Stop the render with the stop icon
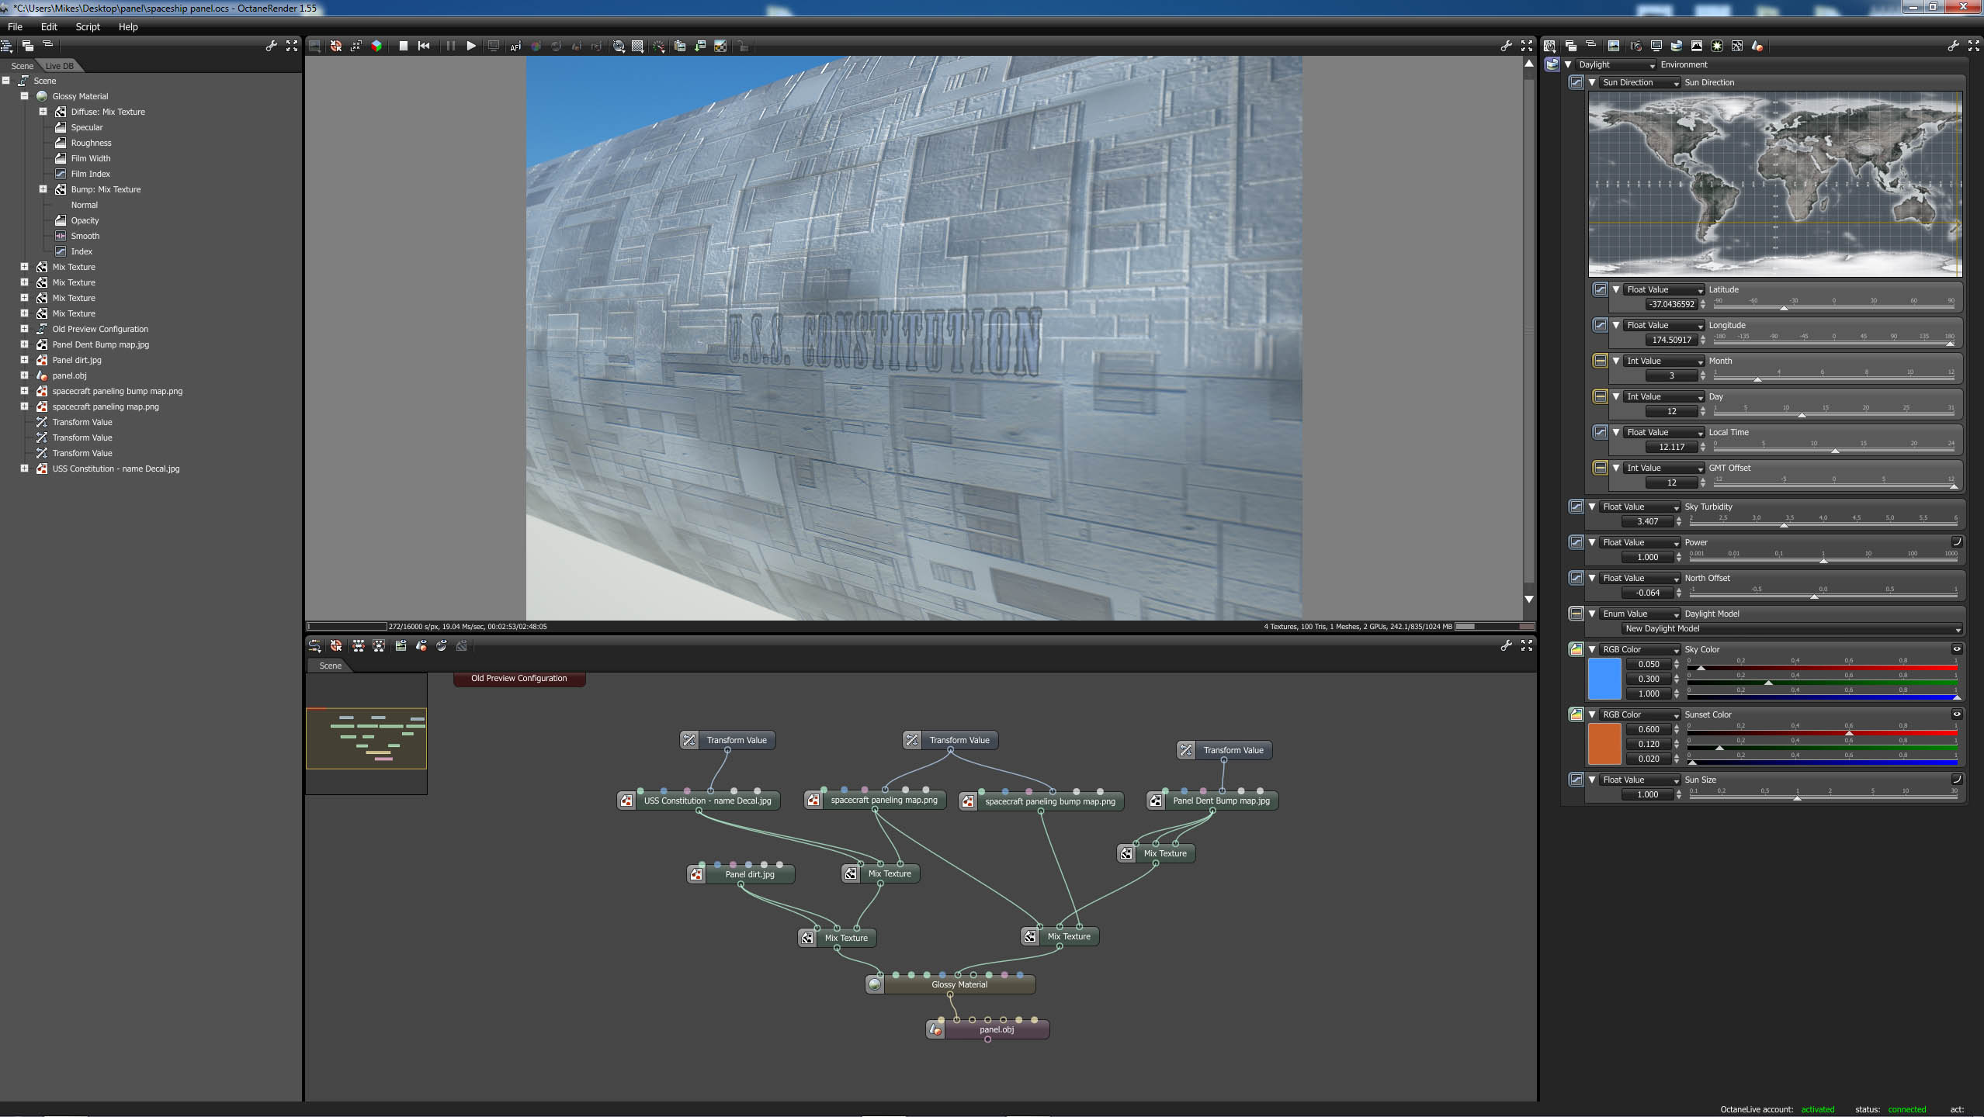 [x=404, y=46]
